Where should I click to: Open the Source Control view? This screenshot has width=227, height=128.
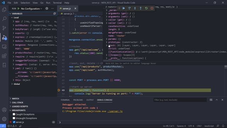point(4,28)
